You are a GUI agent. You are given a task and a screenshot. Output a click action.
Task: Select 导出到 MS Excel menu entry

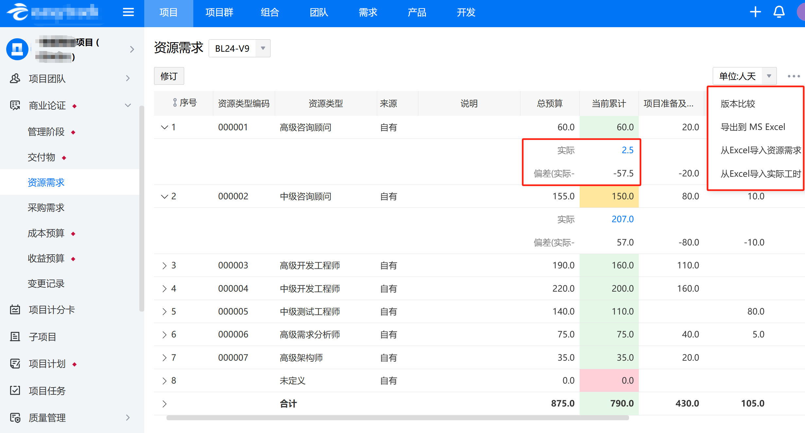[753, 127]
